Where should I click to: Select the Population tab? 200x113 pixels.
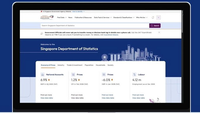[89, 65]
